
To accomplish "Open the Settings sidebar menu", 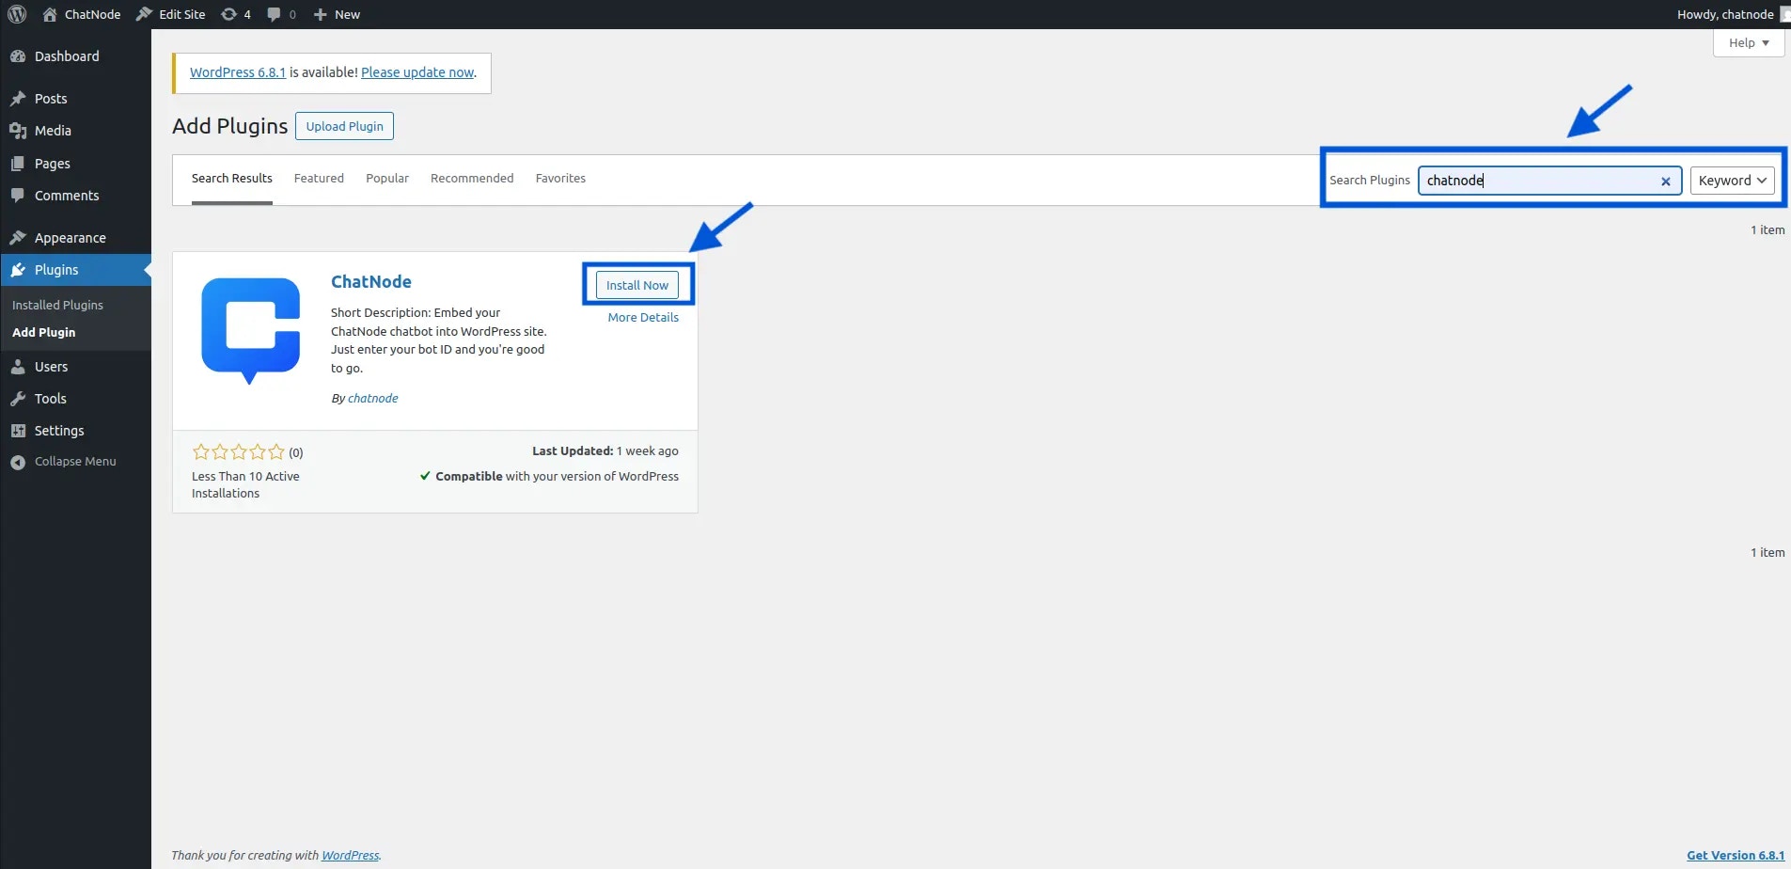I will [x=75, y=431].
